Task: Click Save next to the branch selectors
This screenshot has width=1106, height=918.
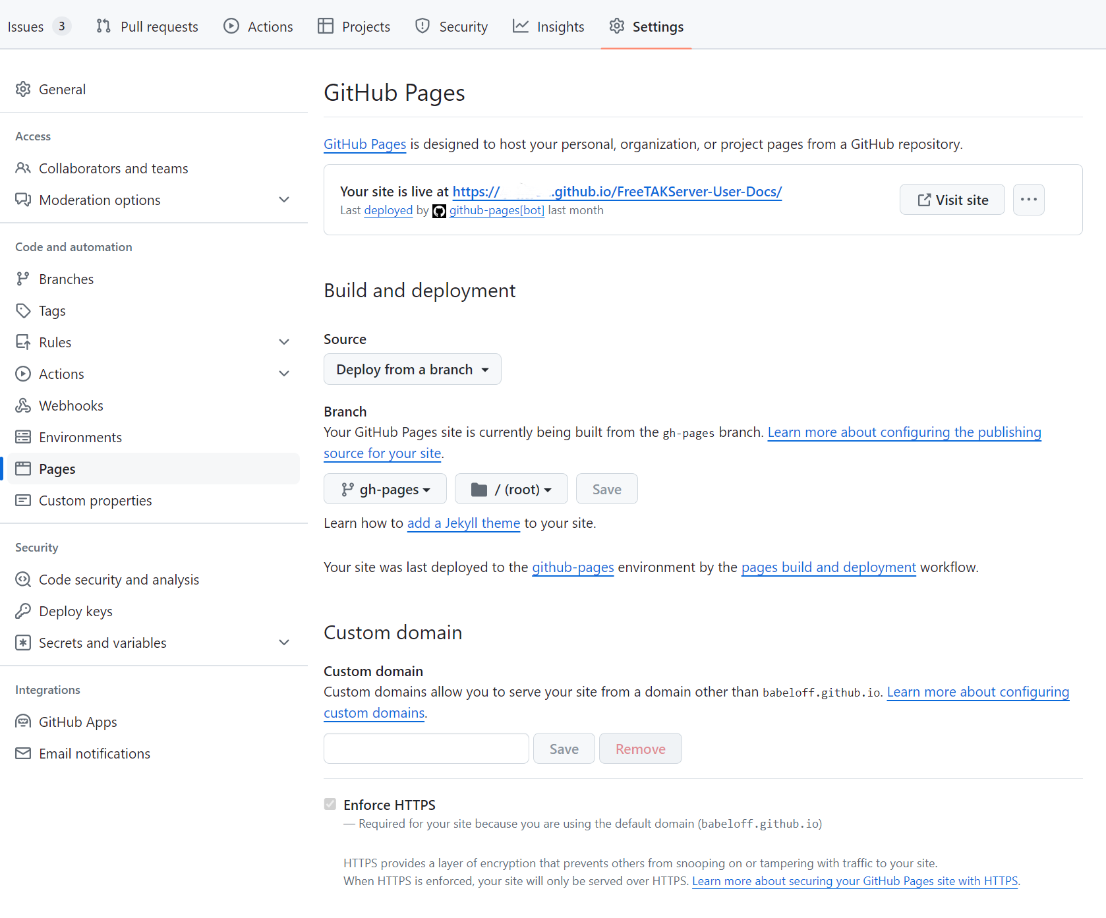Action: click(607, 489)
